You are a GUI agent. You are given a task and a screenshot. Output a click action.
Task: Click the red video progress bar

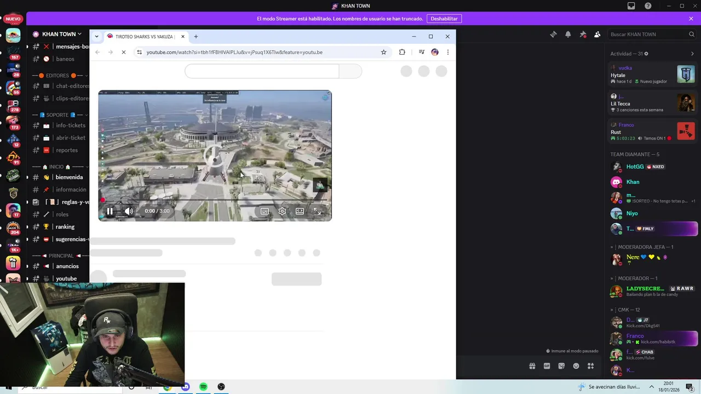pos(215,200)
